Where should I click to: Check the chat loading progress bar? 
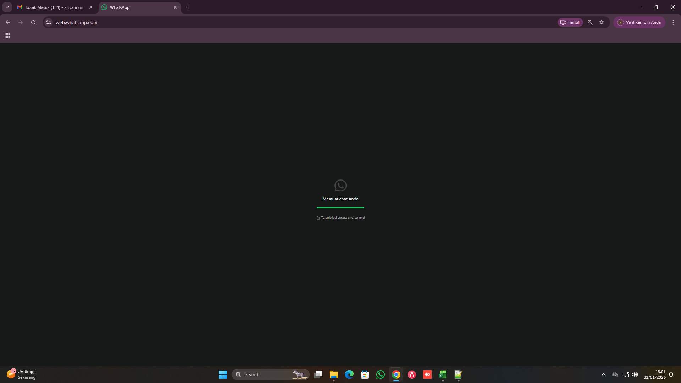(x=340, y=208)
